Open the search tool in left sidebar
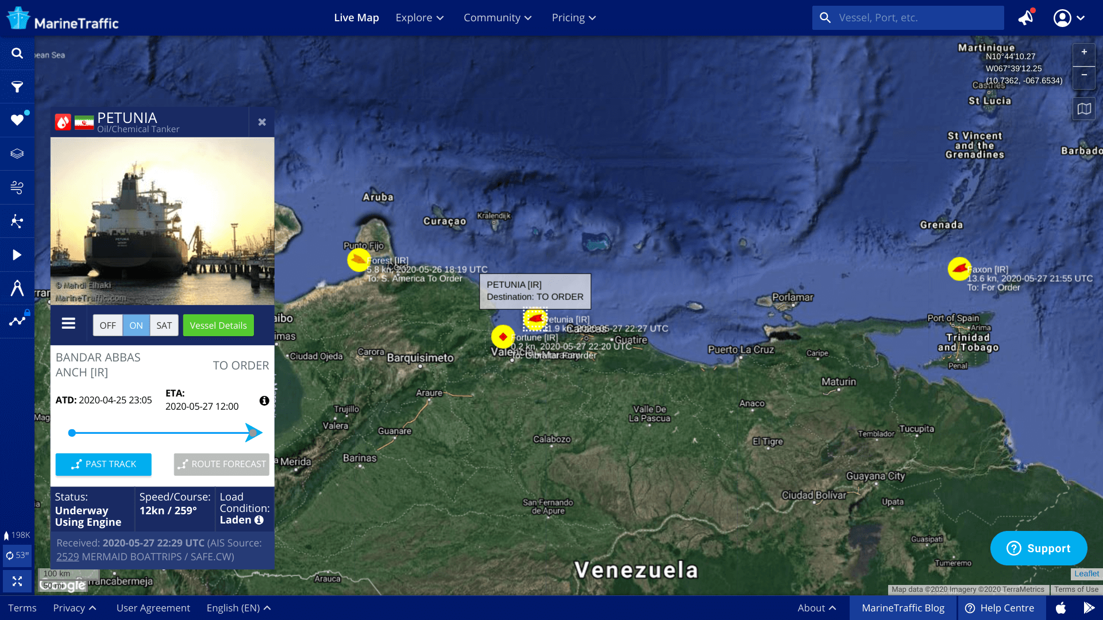Screen dimensions: 1103x620 click(17, 53)
